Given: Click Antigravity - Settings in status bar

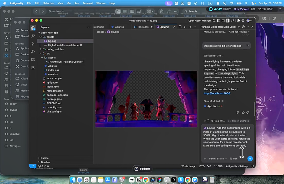Looking at the screenshot, I should click(237, 166).
